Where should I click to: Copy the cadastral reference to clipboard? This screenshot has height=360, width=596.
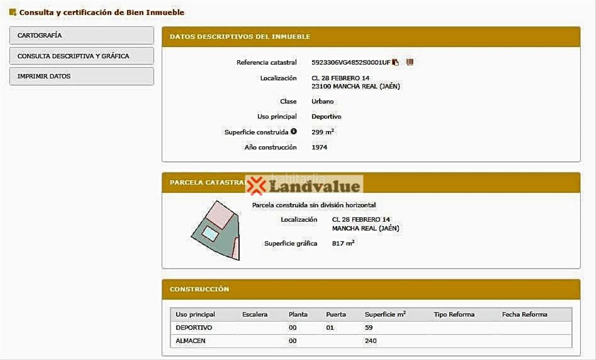coord(395,62)
